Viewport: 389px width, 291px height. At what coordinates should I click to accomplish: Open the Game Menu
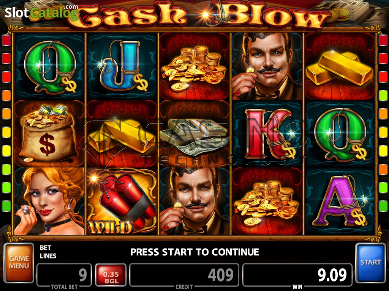[19, 263]
